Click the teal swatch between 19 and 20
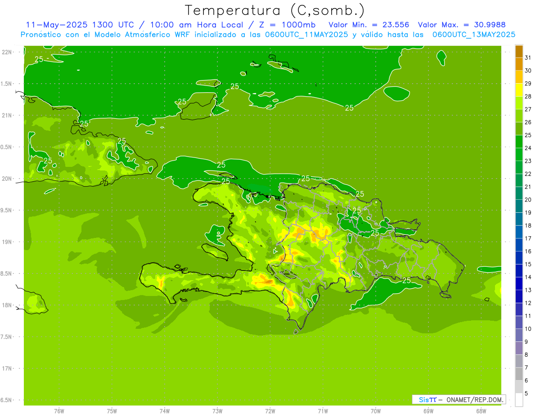Image resolution: width=540 pixels, height=417 pixels. 519,206
